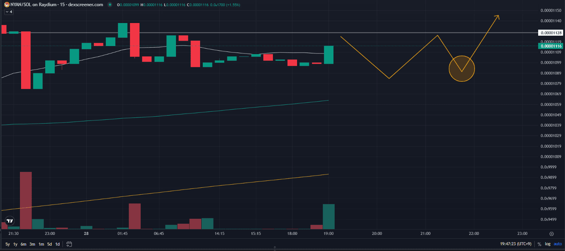Screen dimensions: 565x251
Task: Select the latest green candle at 19:00
Action: click(x=329, y=54)
